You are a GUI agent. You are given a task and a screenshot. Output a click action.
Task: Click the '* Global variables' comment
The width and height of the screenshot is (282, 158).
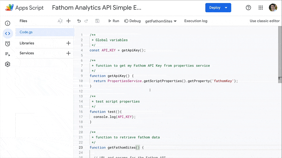pos(110,40)
